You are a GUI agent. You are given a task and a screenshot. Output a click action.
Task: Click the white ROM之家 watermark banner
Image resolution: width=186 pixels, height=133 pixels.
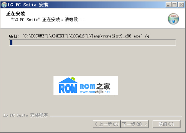click(x=86, y=85)
